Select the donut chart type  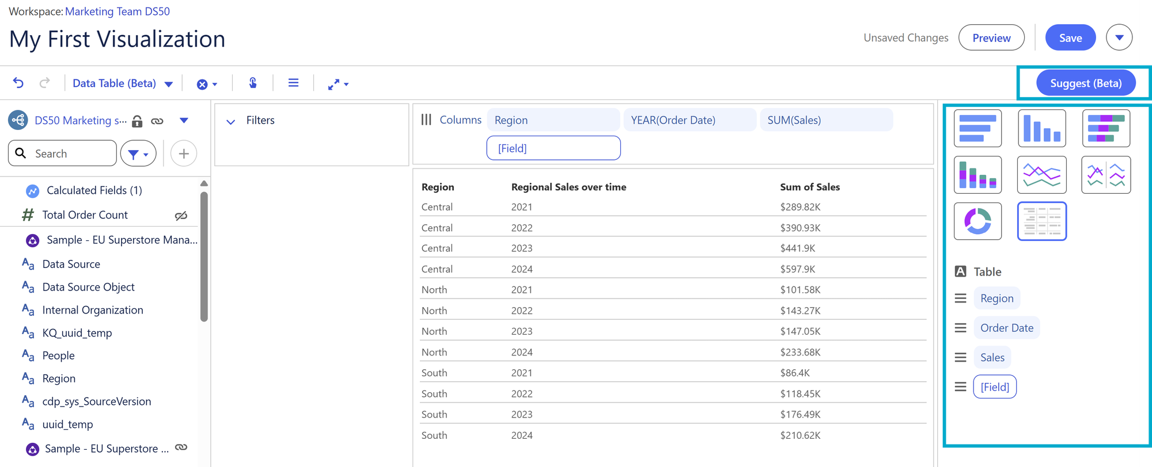977,221
